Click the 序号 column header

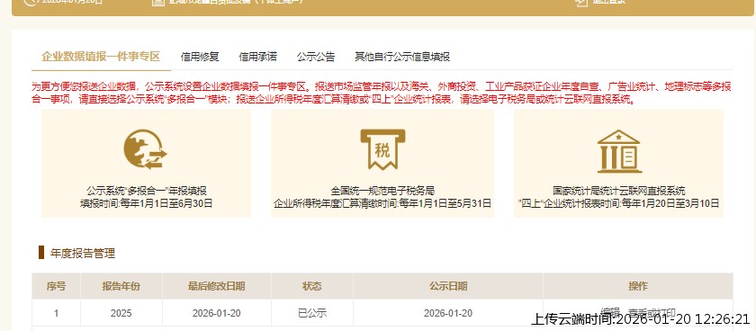pos(56,286)
